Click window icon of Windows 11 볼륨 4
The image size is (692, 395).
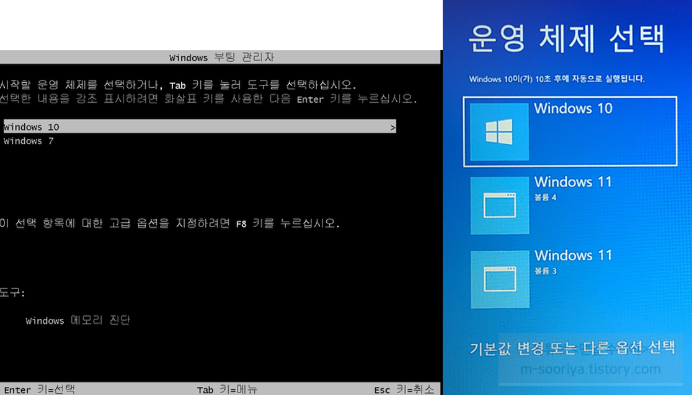tap(500, 206)
